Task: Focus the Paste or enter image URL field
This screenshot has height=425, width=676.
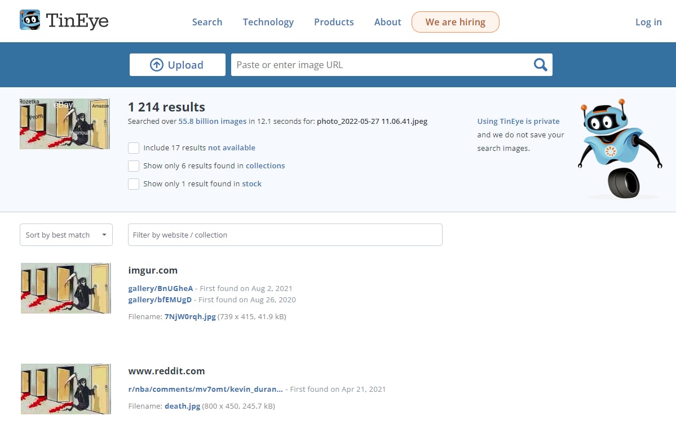Action: point(382,65)
